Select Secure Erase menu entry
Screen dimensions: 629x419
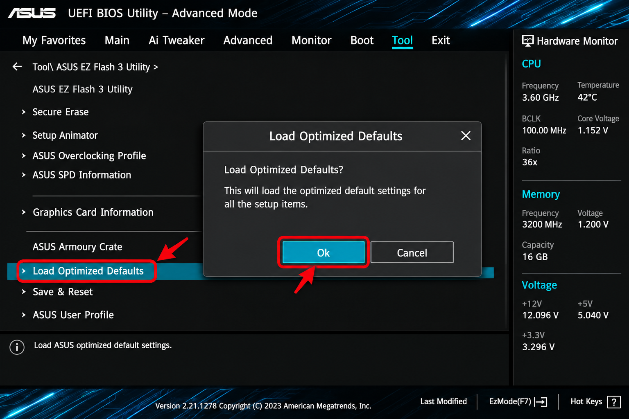click(61, 112)
